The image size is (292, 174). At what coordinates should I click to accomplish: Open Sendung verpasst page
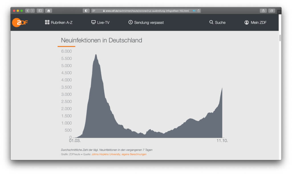point(146,23)
